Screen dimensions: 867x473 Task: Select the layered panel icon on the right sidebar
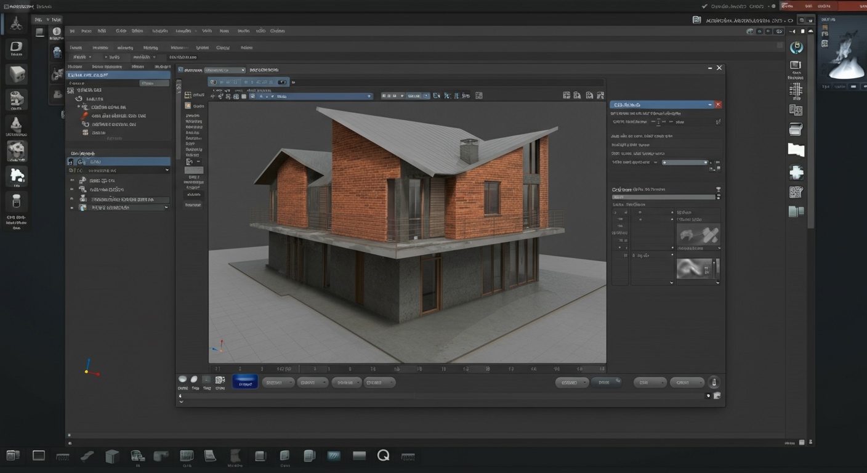click(796, 212)
